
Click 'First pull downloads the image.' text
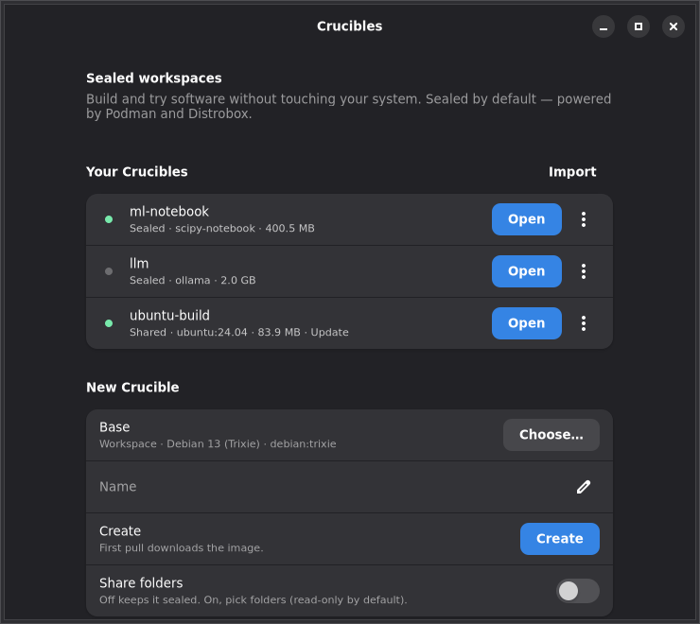coord(182,548)
